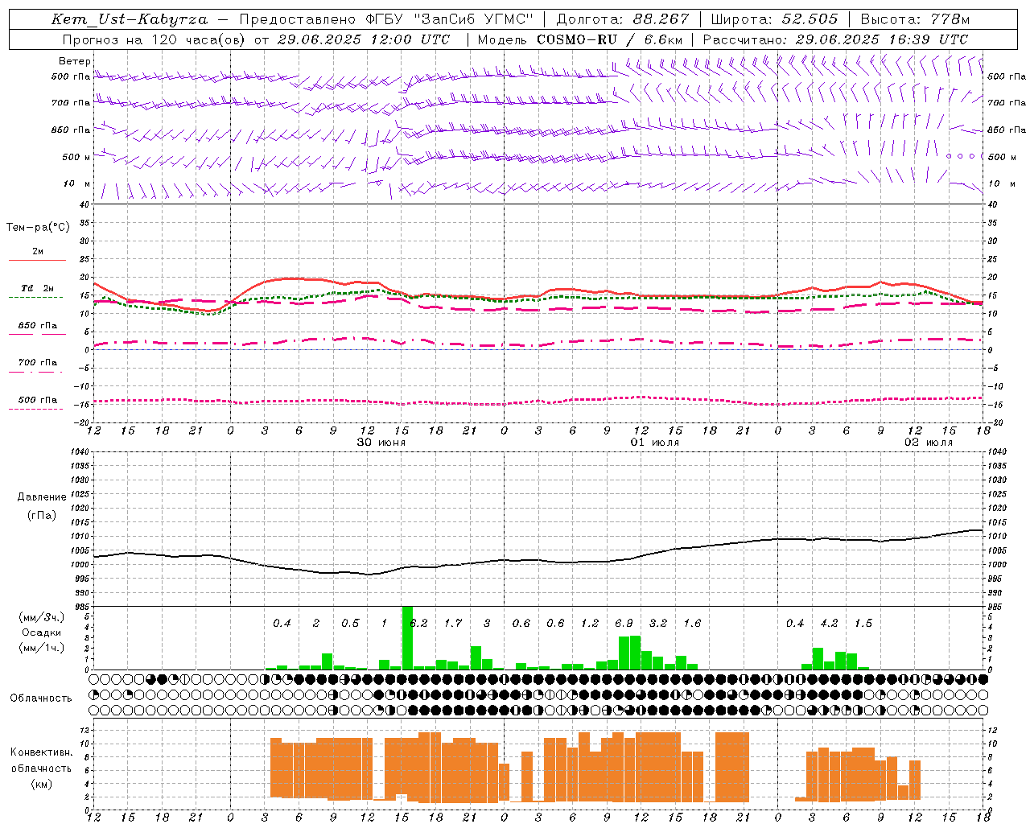Select the model resolution 6.6км
This screenshot has height=824, width=1030.
664,39
